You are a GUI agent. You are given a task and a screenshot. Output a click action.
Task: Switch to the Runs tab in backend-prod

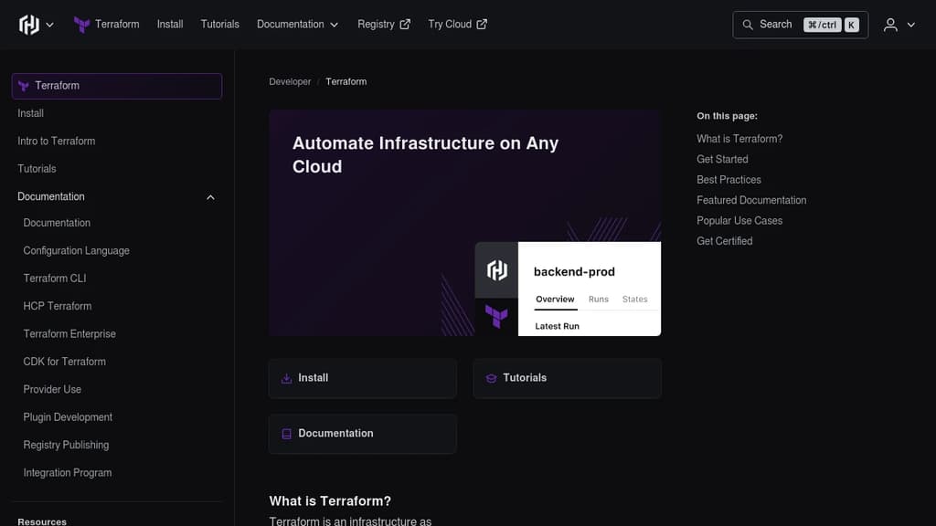598,300
